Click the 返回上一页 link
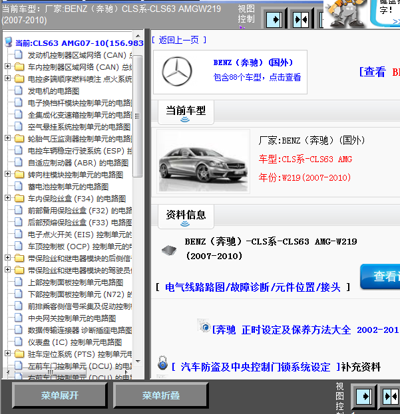 [x=179, y=40]
